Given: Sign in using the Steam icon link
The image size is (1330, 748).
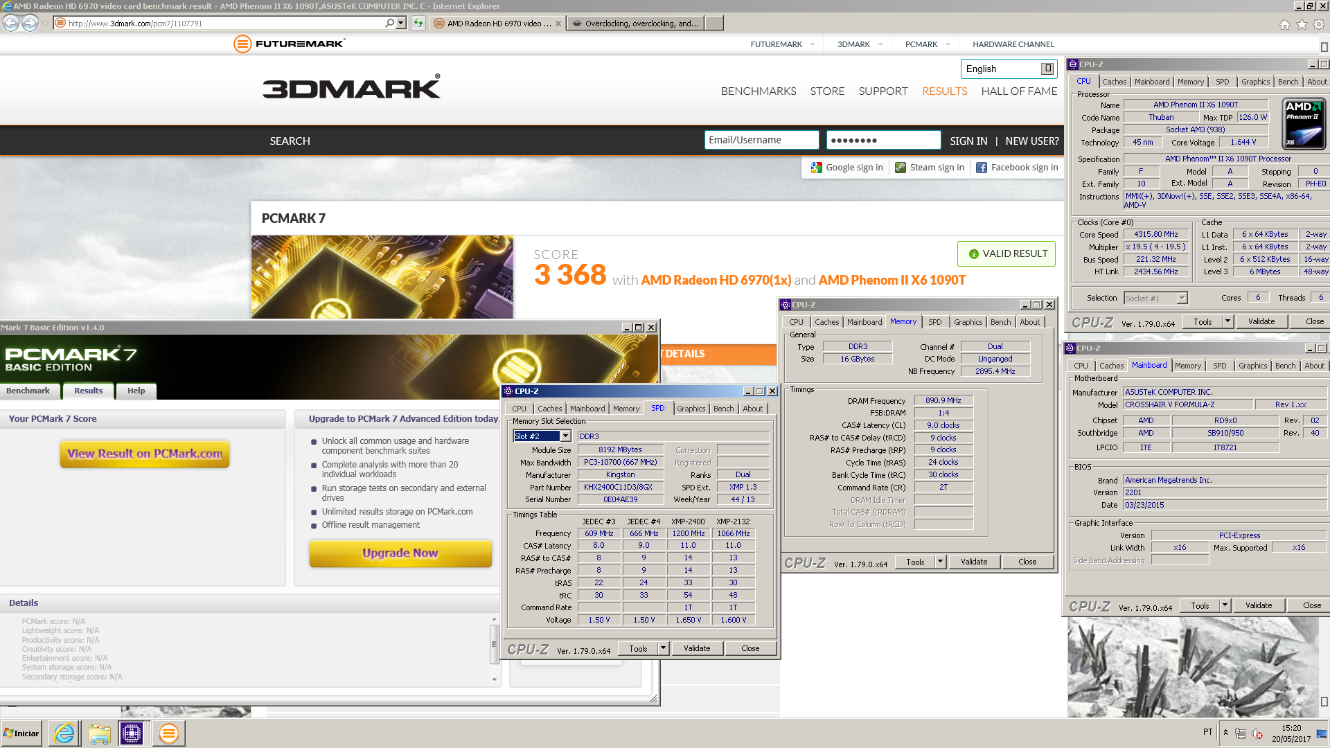Looking at the screenshot, I should pyautogui.click(x=929, y=167).
